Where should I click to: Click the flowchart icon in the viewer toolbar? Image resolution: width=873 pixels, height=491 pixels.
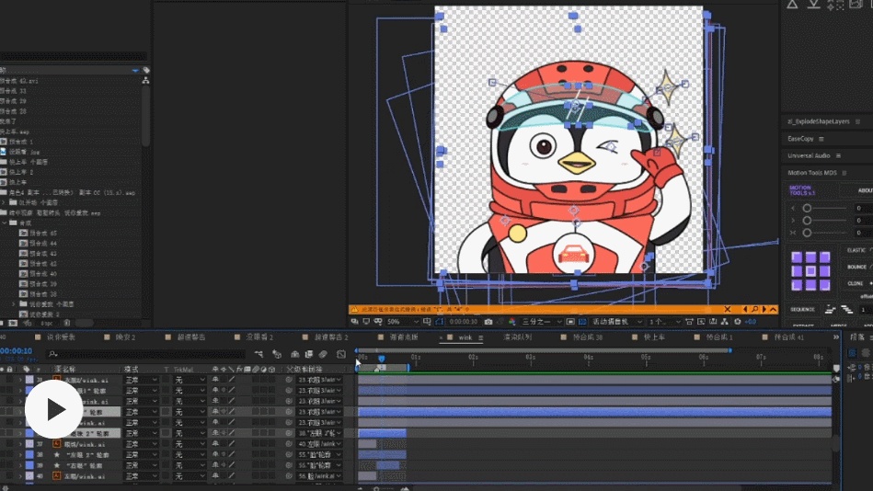click(724, 322)
